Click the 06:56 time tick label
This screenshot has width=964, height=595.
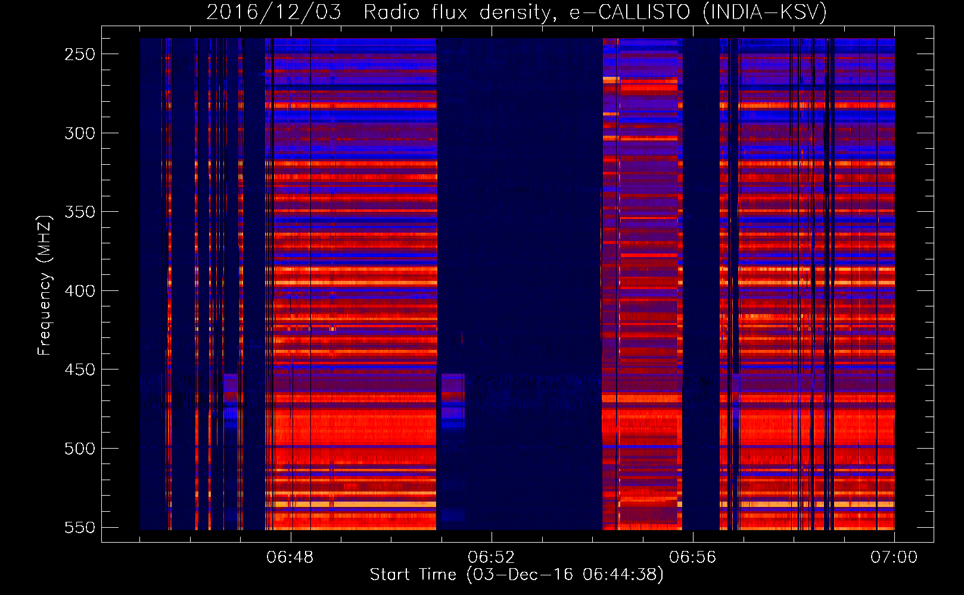[x=693, y=558]
